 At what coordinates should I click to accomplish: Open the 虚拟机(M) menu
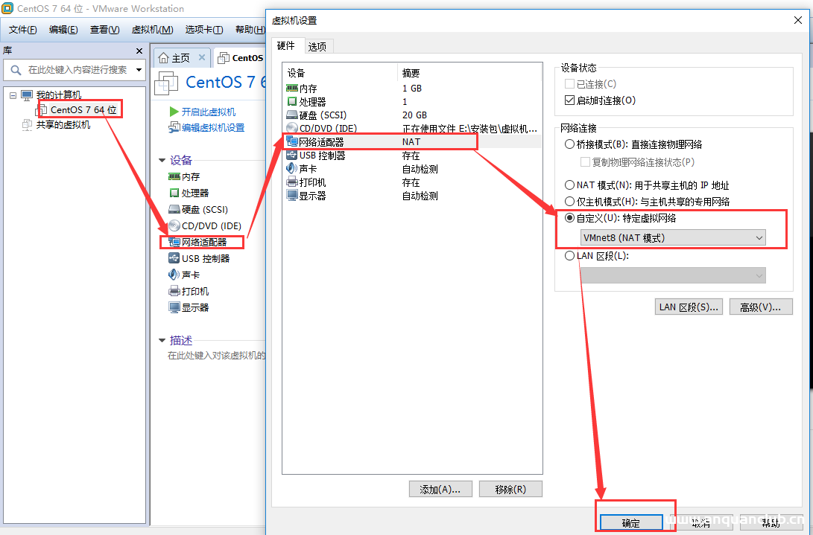point(152,30)
